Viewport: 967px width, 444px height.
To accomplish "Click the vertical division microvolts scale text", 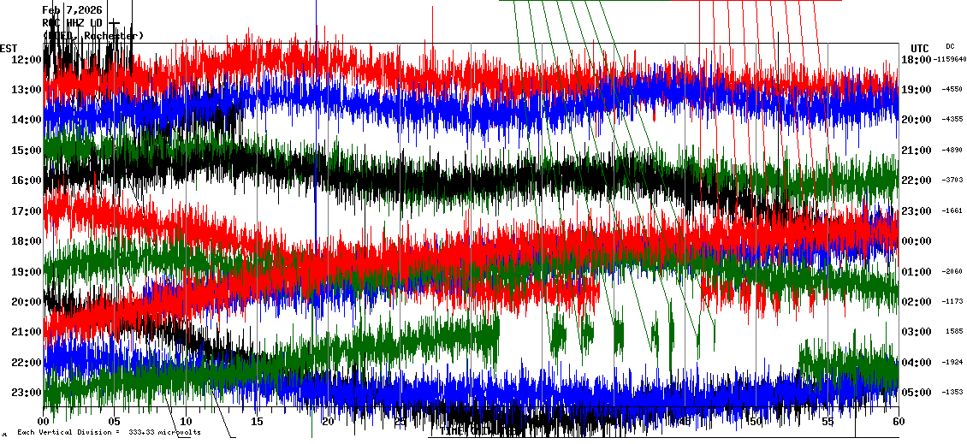I will 110,433.
